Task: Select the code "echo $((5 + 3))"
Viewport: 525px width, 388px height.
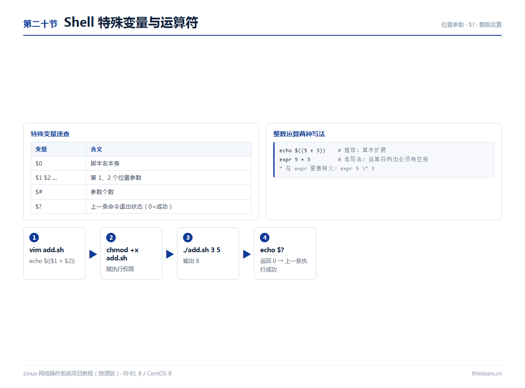Action: [302, 150]
